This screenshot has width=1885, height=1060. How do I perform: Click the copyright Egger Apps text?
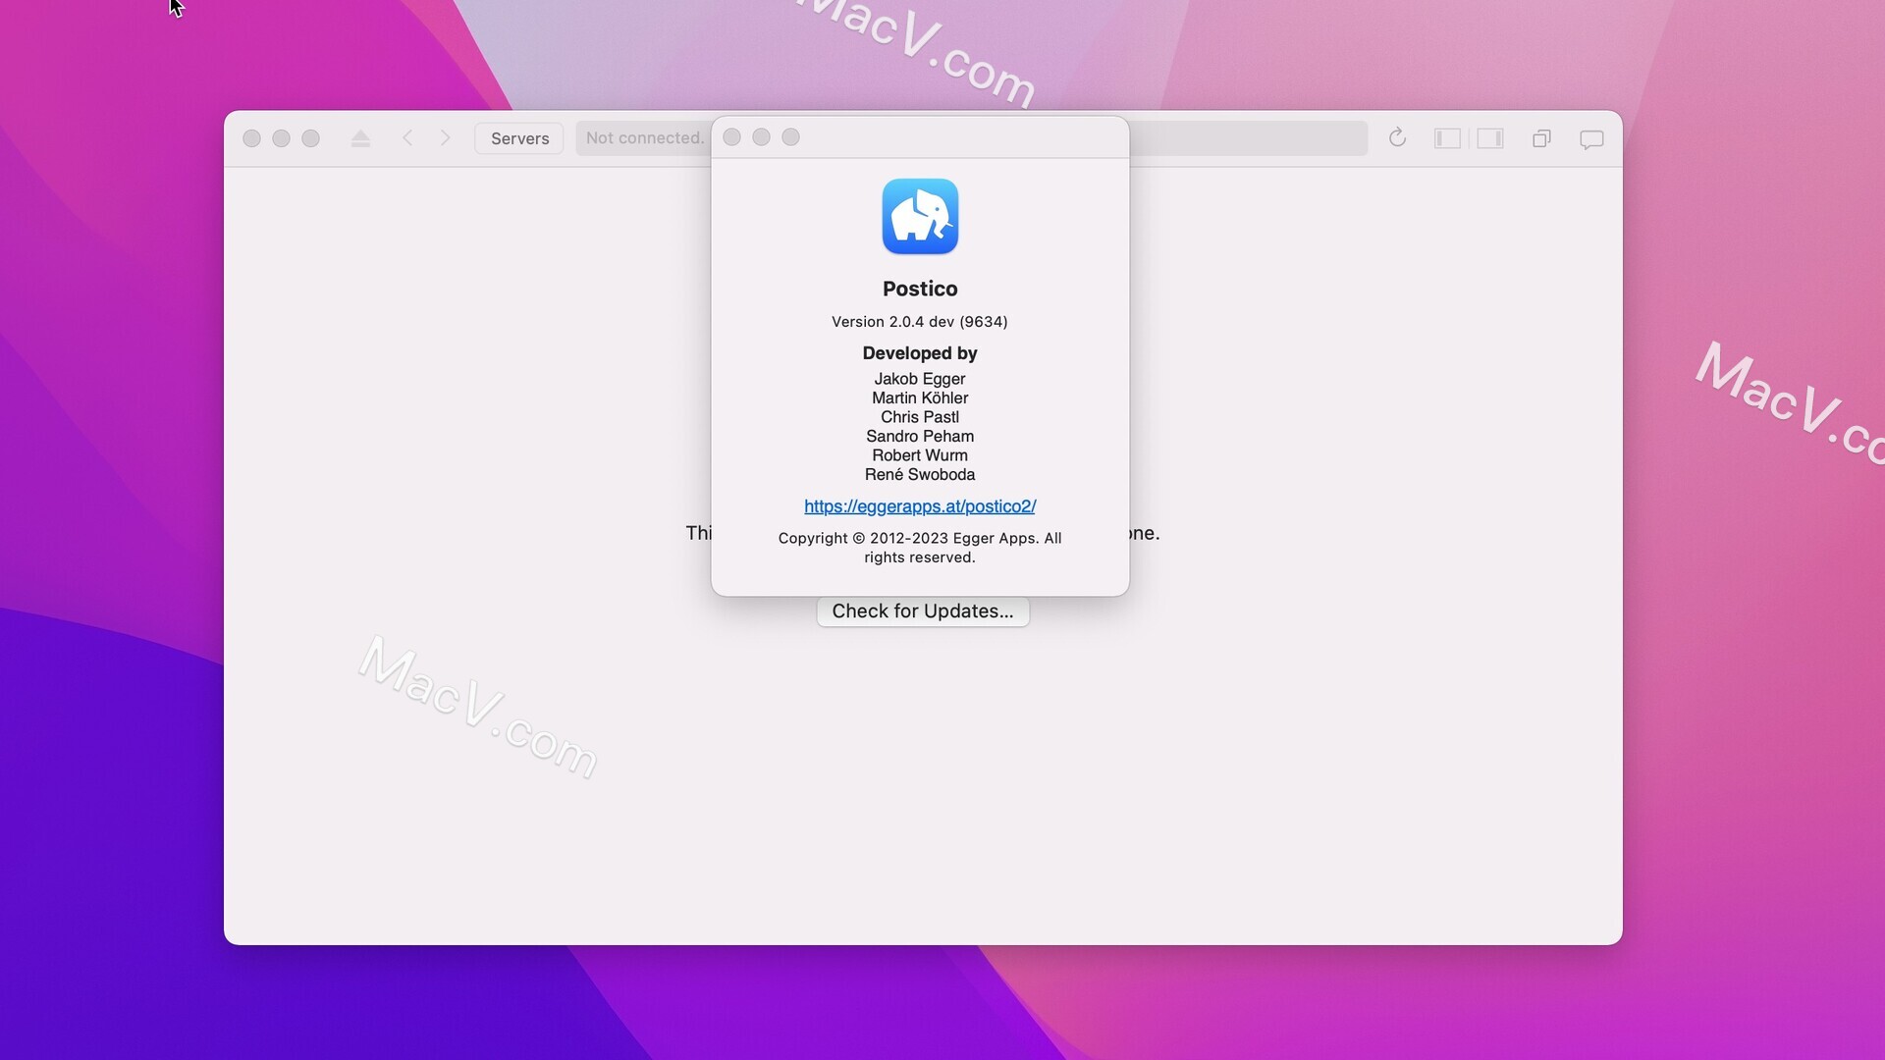(x=920, y=548)
